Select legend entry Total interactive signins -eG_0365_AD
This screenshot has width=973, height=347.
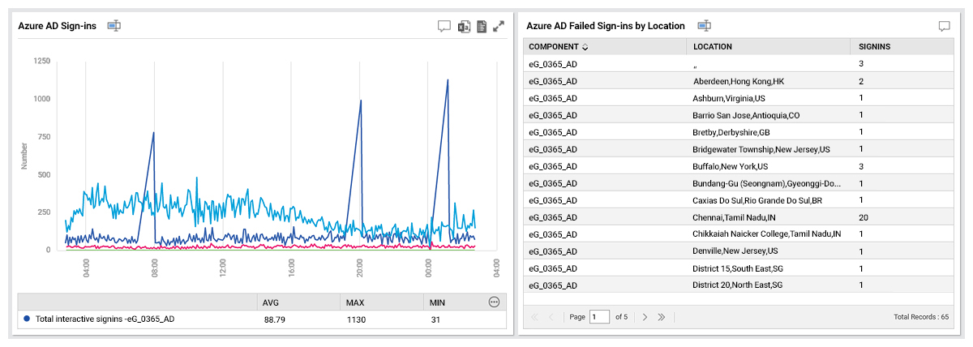(105, 319)
